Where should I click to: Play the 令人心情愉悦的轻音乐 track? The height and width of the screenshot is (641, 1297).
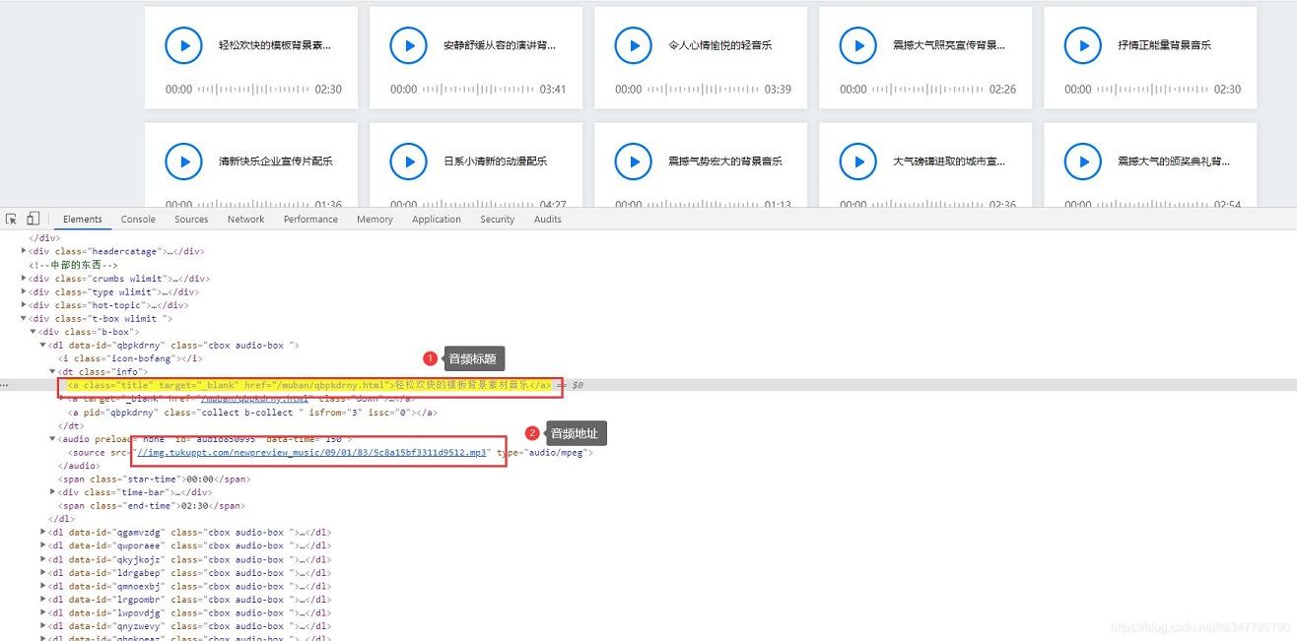[633, 44]
